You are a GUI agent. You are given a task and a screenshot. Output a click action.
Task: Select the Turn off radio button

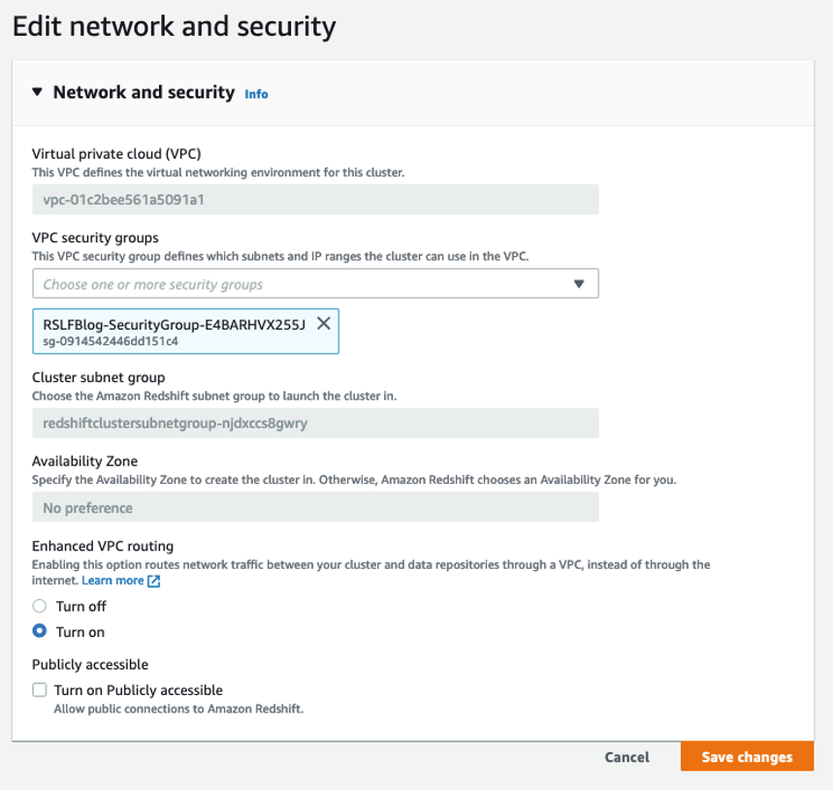[x=40, y=606]
